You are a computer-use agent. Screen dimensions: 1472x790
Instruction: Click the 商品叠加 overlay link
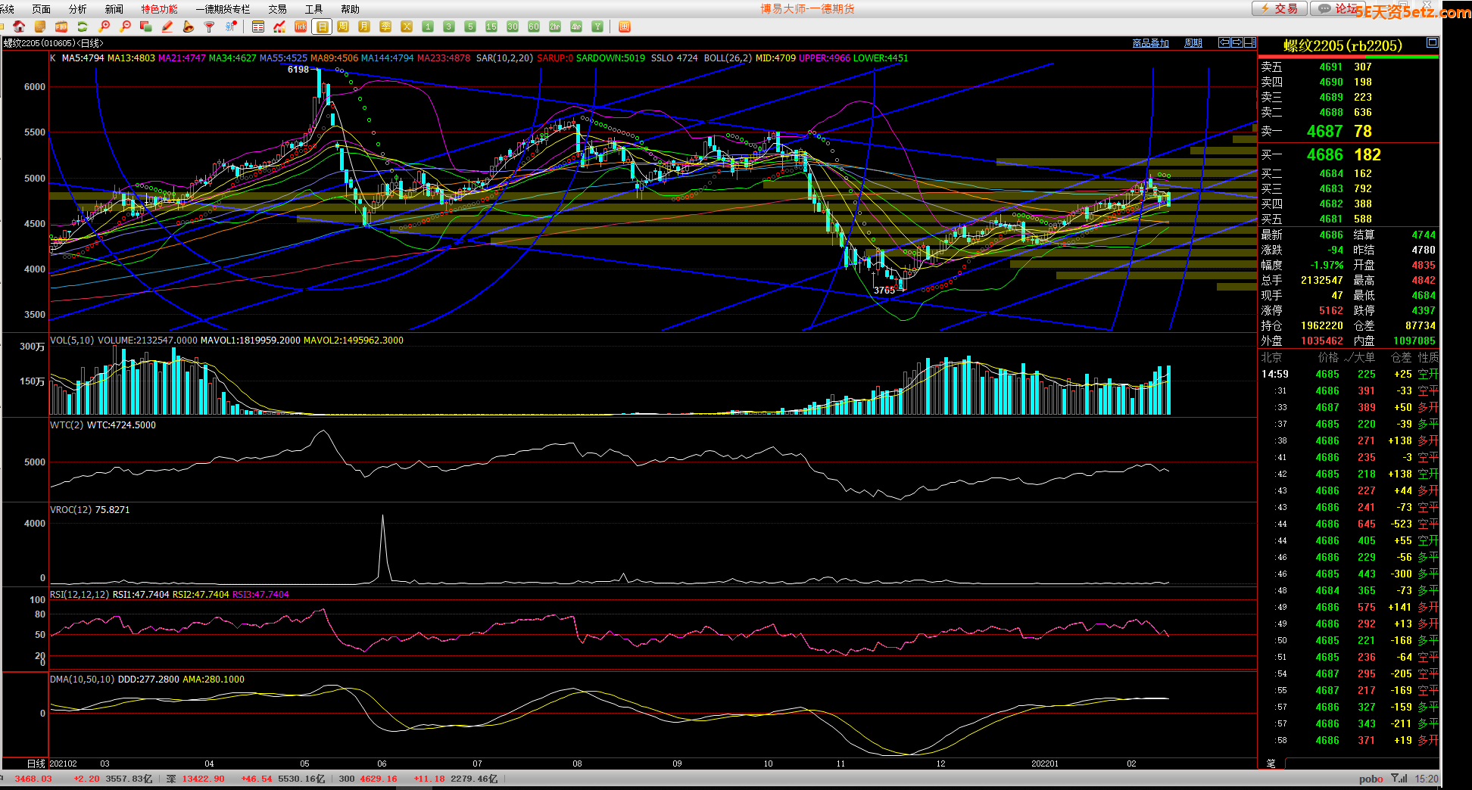click(x=1150, y=43)
